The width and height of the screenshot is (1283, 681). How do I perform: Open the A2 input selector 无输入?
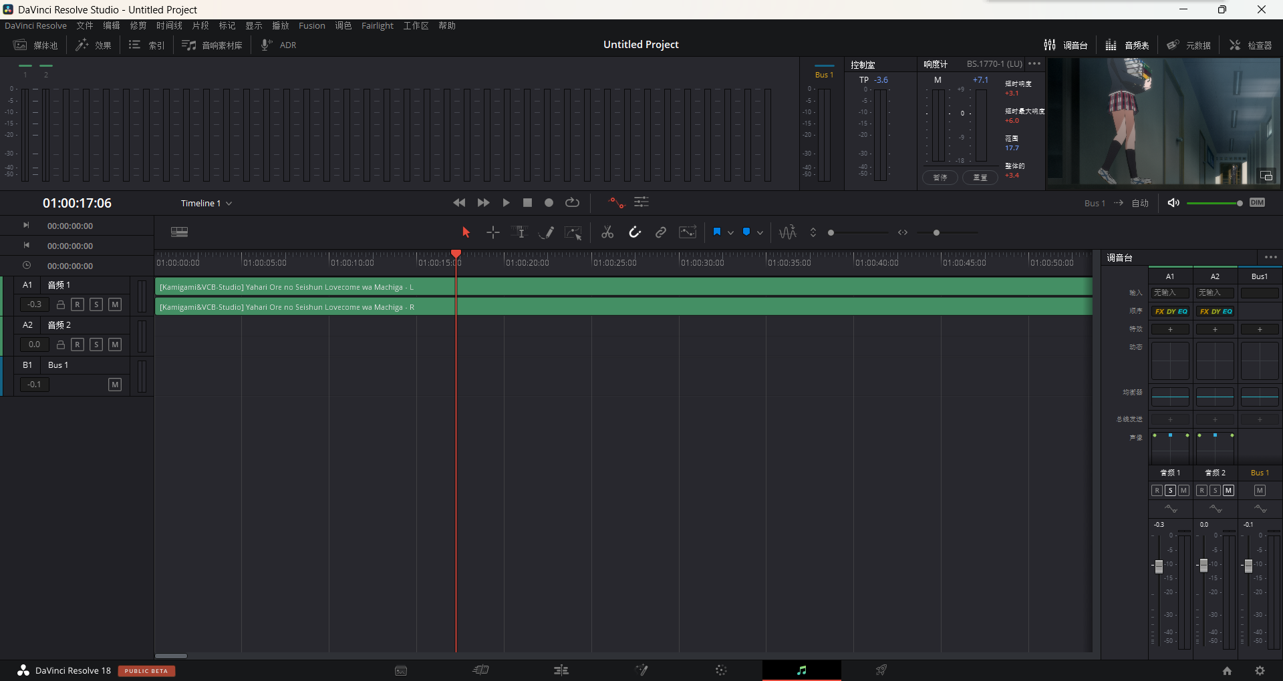(x=1215, y=293)
